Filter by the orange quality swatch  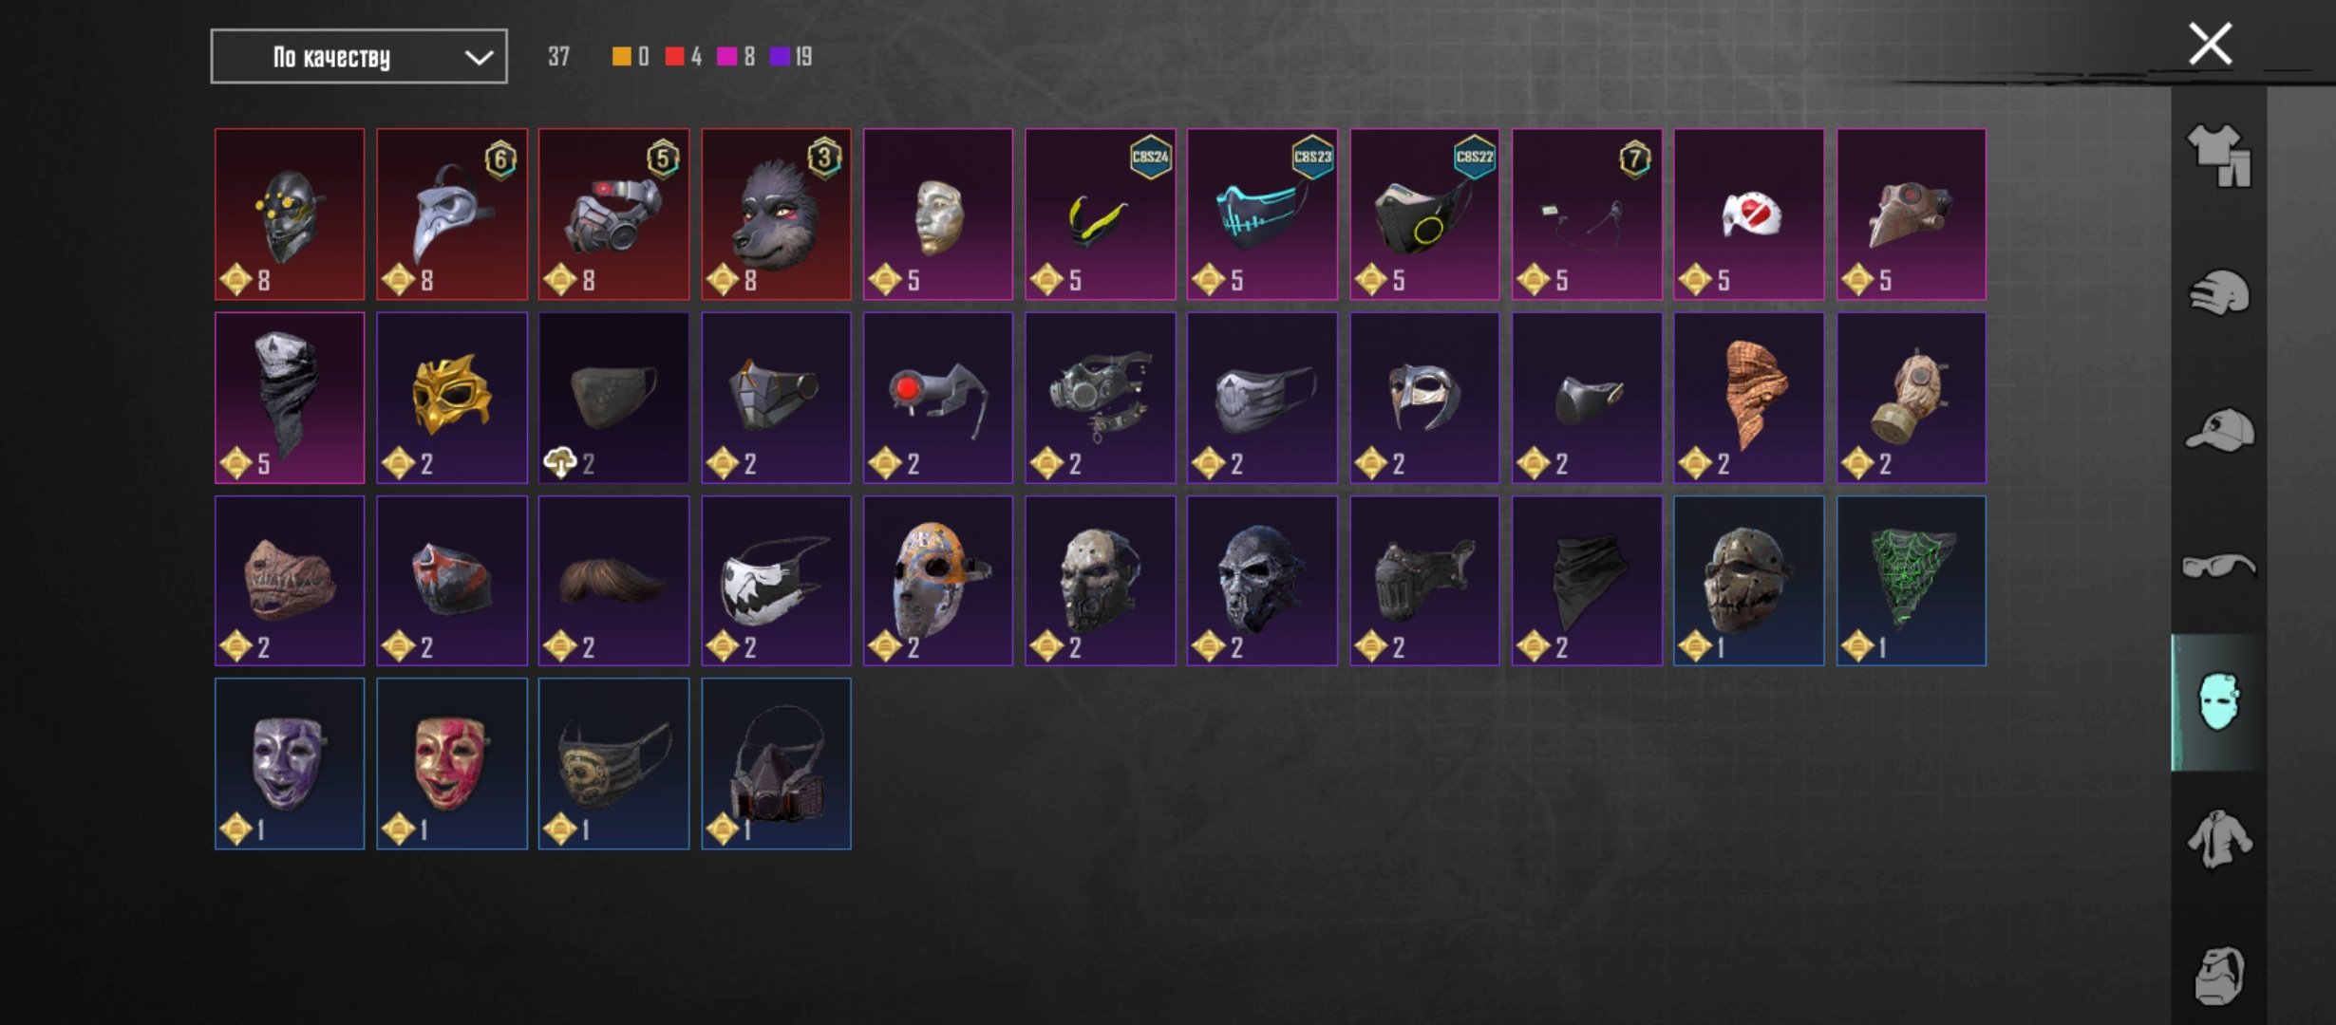pos(621,57)
